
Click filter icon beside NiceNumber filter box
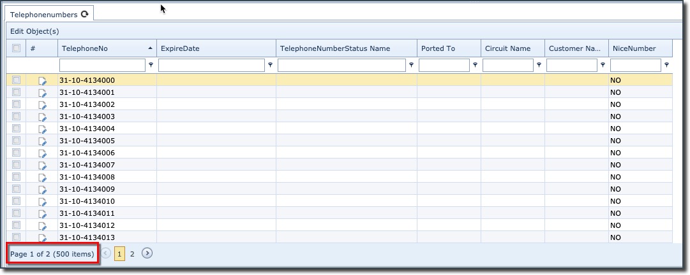667,65
